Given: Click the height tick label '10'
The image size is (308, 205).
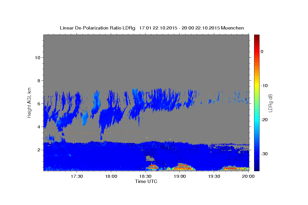Looking at the screenshot, I should click(37, 57).
